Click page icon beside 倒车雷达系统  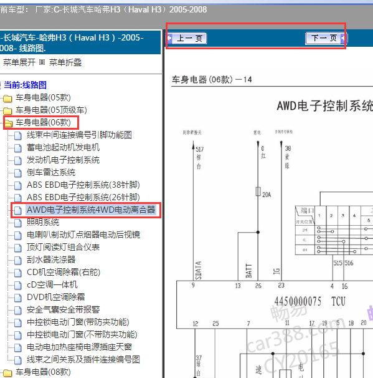coord(18,173)
